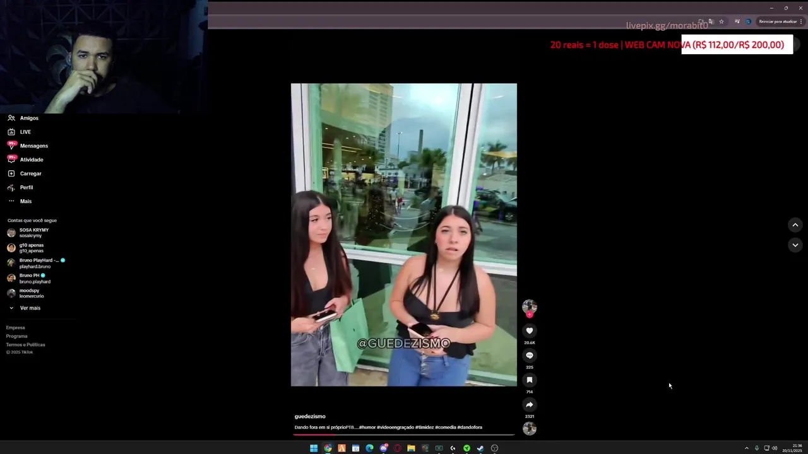Click the Mensagens icon with 99+ badge
Viewport: 808px width, 454px height.
[11, 145]
